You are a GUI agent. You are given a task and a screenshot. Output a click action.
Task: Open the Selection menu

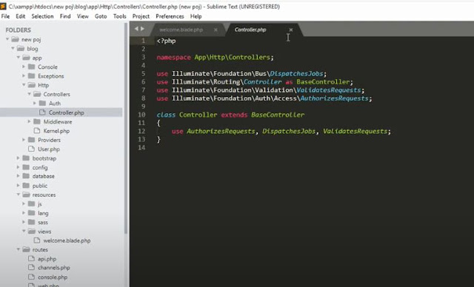42,16
